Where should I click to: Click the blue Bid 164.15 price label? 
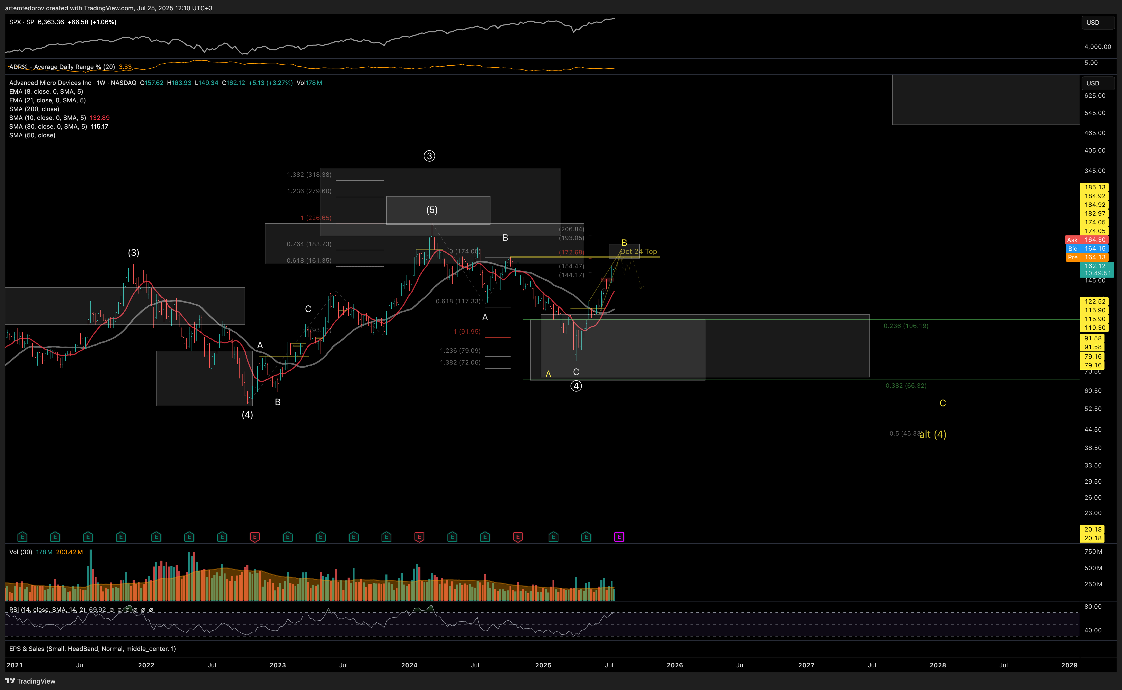point(1086,248)
